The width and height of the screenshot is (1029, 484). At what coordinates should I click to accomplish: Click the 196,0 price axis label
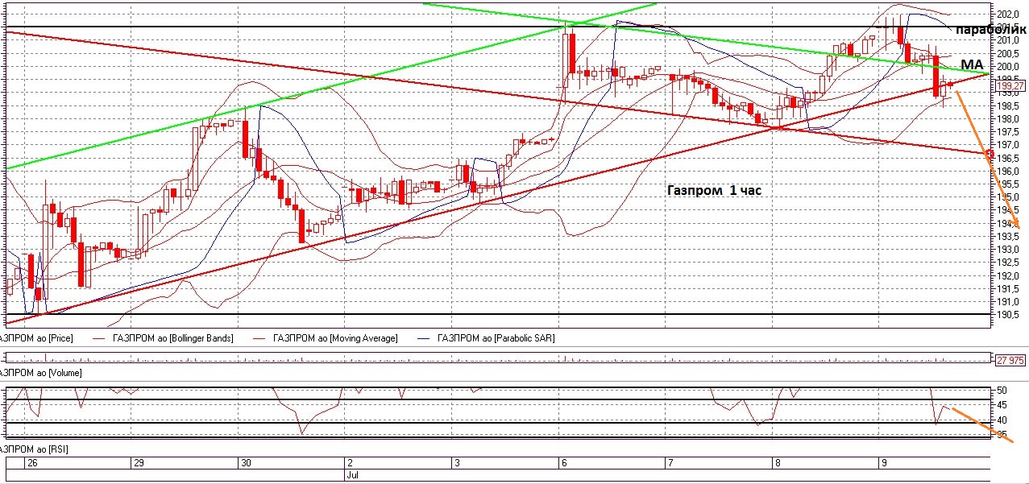tap(1007, 171)
